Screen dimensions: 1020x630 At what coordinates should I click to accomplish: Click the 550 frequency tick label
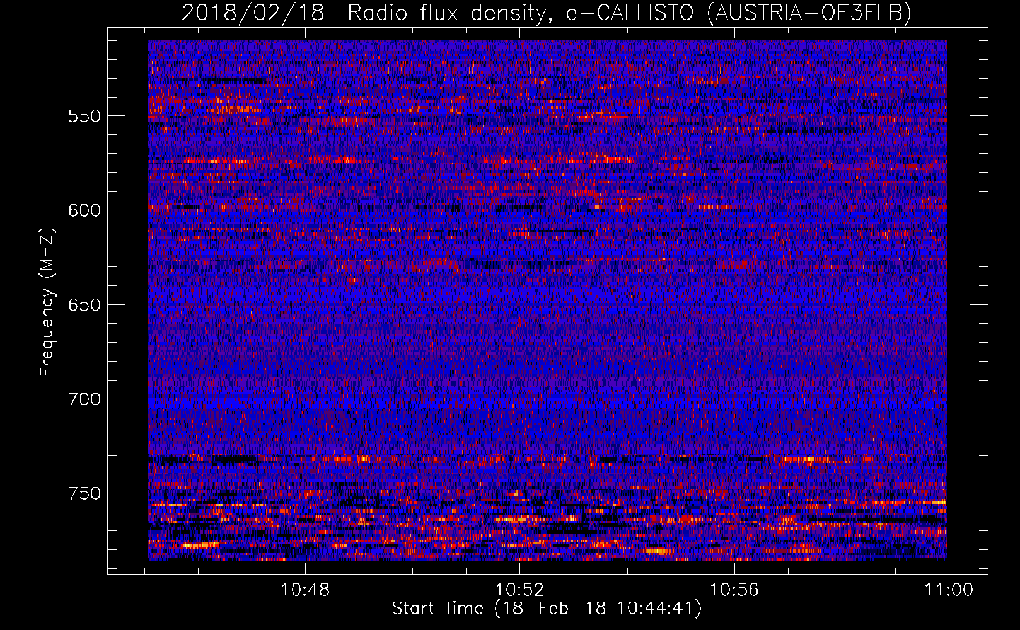(x=84, y=117)
